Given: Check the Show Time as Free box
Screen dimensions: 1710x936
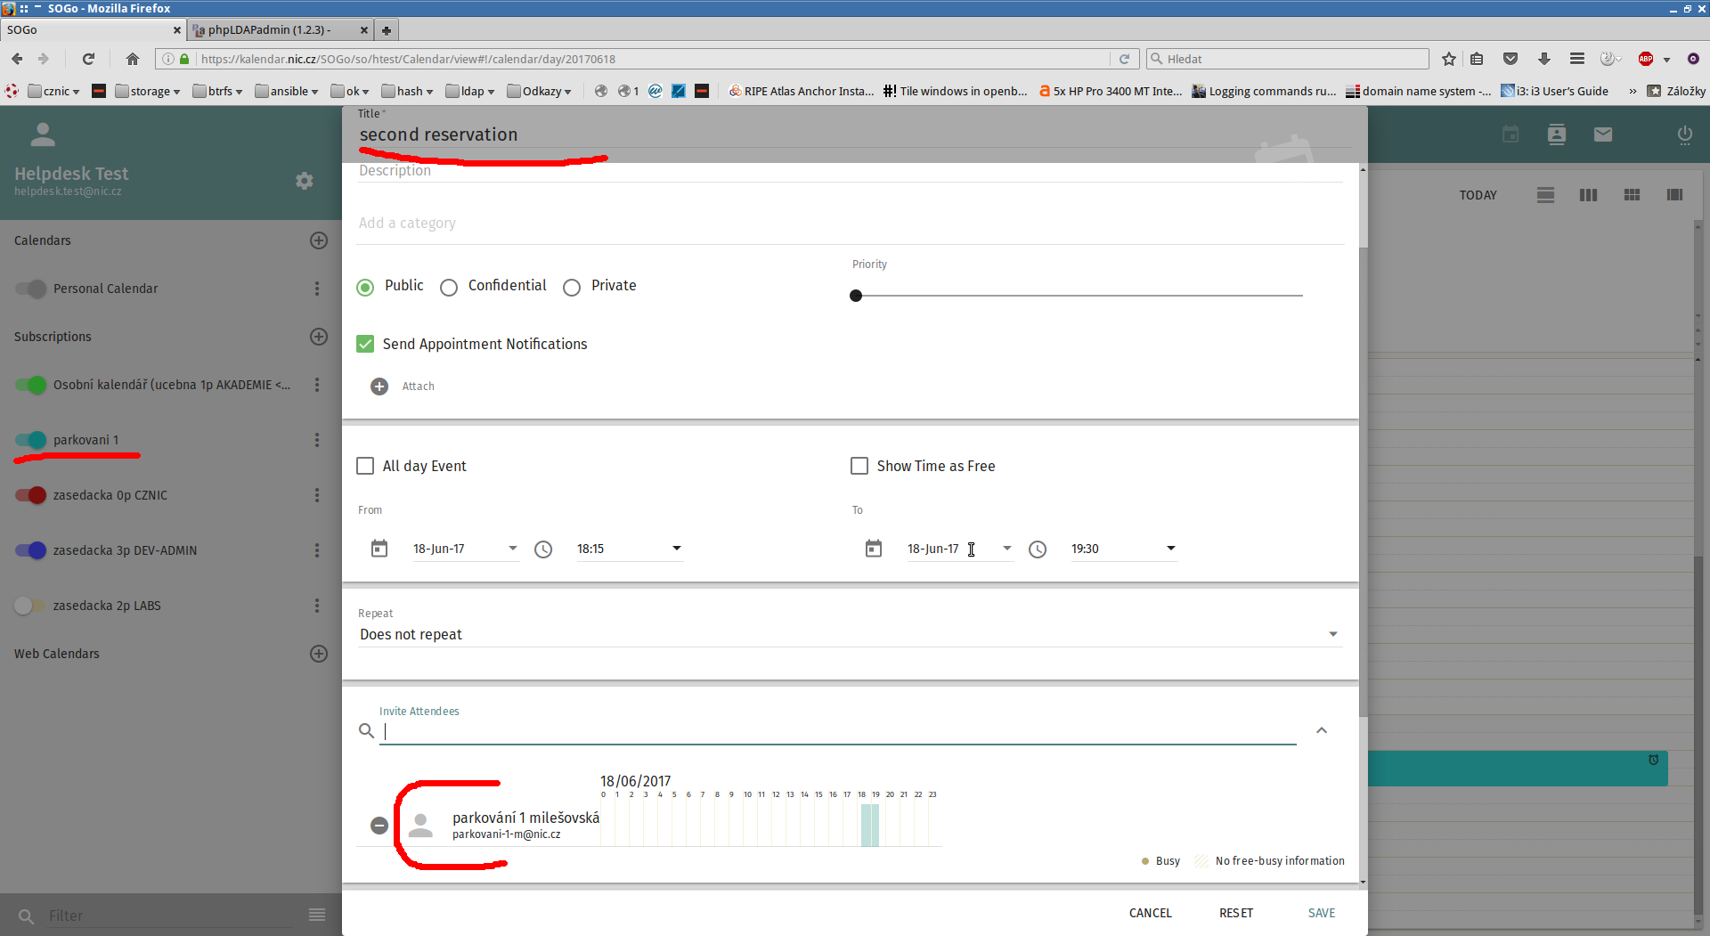Looking at the screenshot, I should 859,466.
